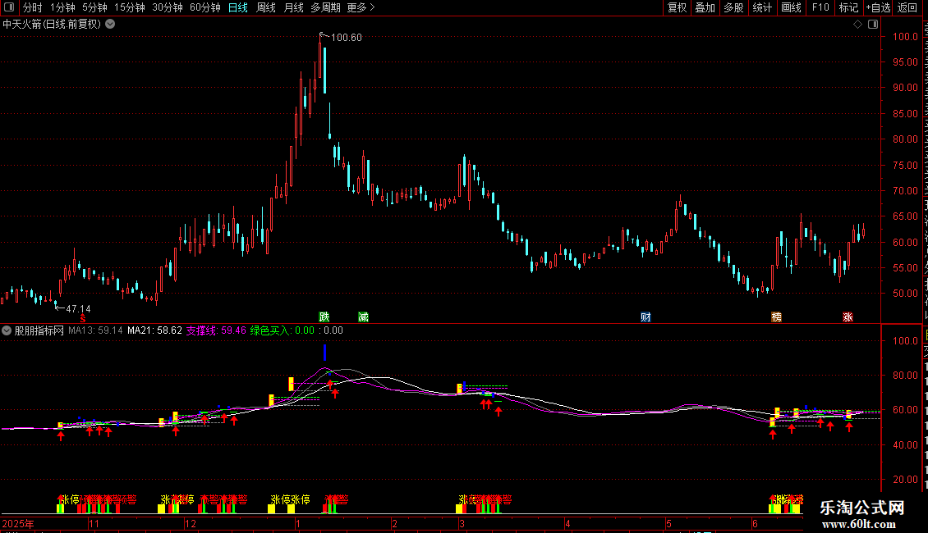Switch to the 15分钟 chart period

pyautogui.click(x=129, y=7)
